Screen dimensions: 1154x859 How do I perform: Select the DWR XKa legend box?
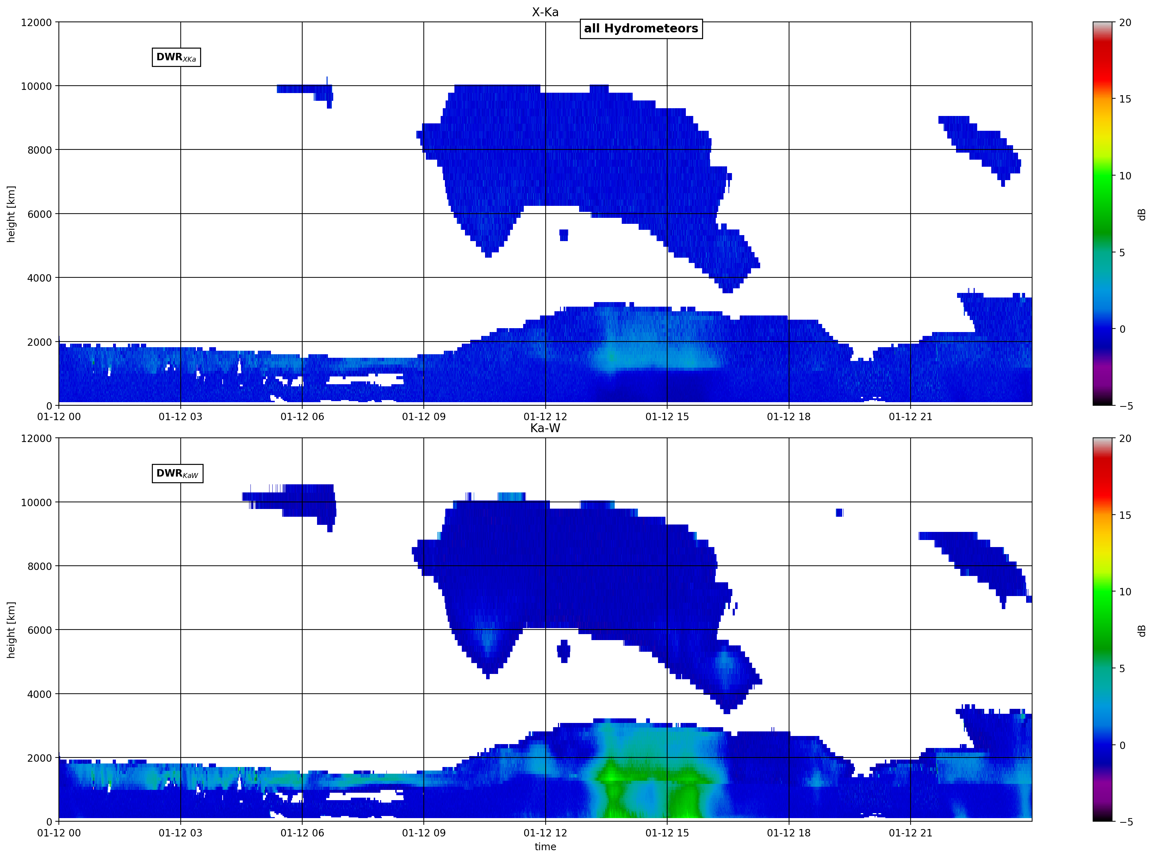click(x=176, y=57)
